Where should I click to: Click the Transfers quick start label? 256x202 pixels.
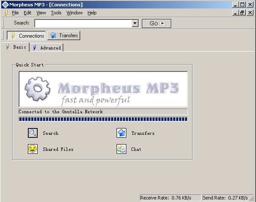point(143,133)
